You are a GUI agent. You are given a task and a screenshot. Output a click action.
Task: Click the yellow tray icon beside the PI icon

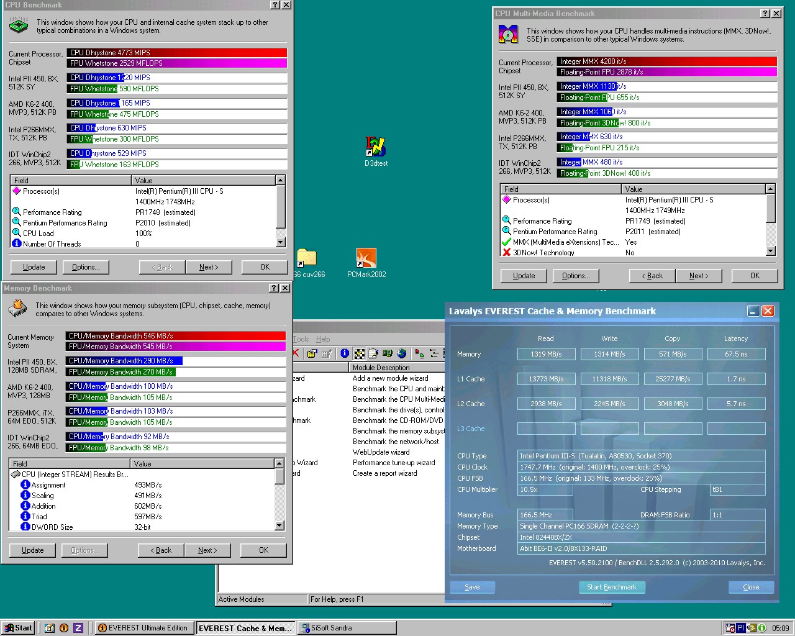point(752,628)
